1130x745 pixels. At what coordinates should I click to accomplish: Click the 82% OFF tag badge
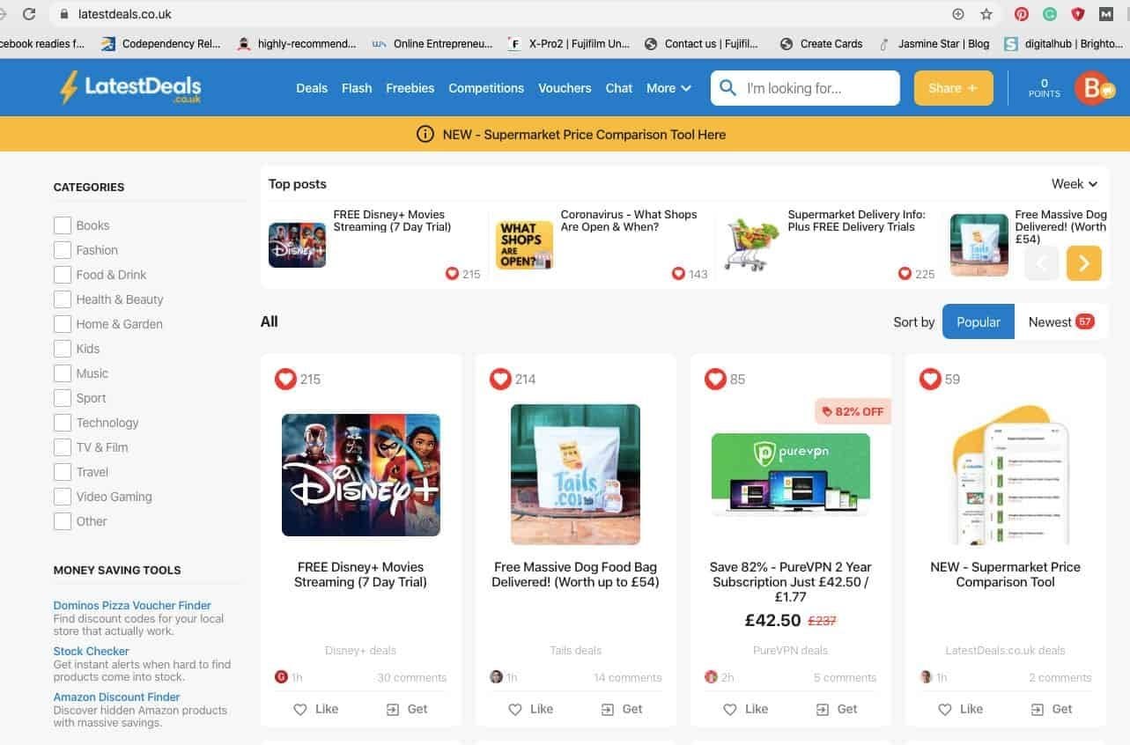(x=853, y=411)
